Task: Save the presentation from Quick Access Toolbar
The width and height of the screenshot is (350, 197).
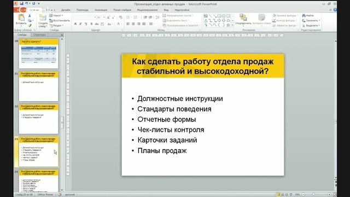Action: [x=21, y=4]
